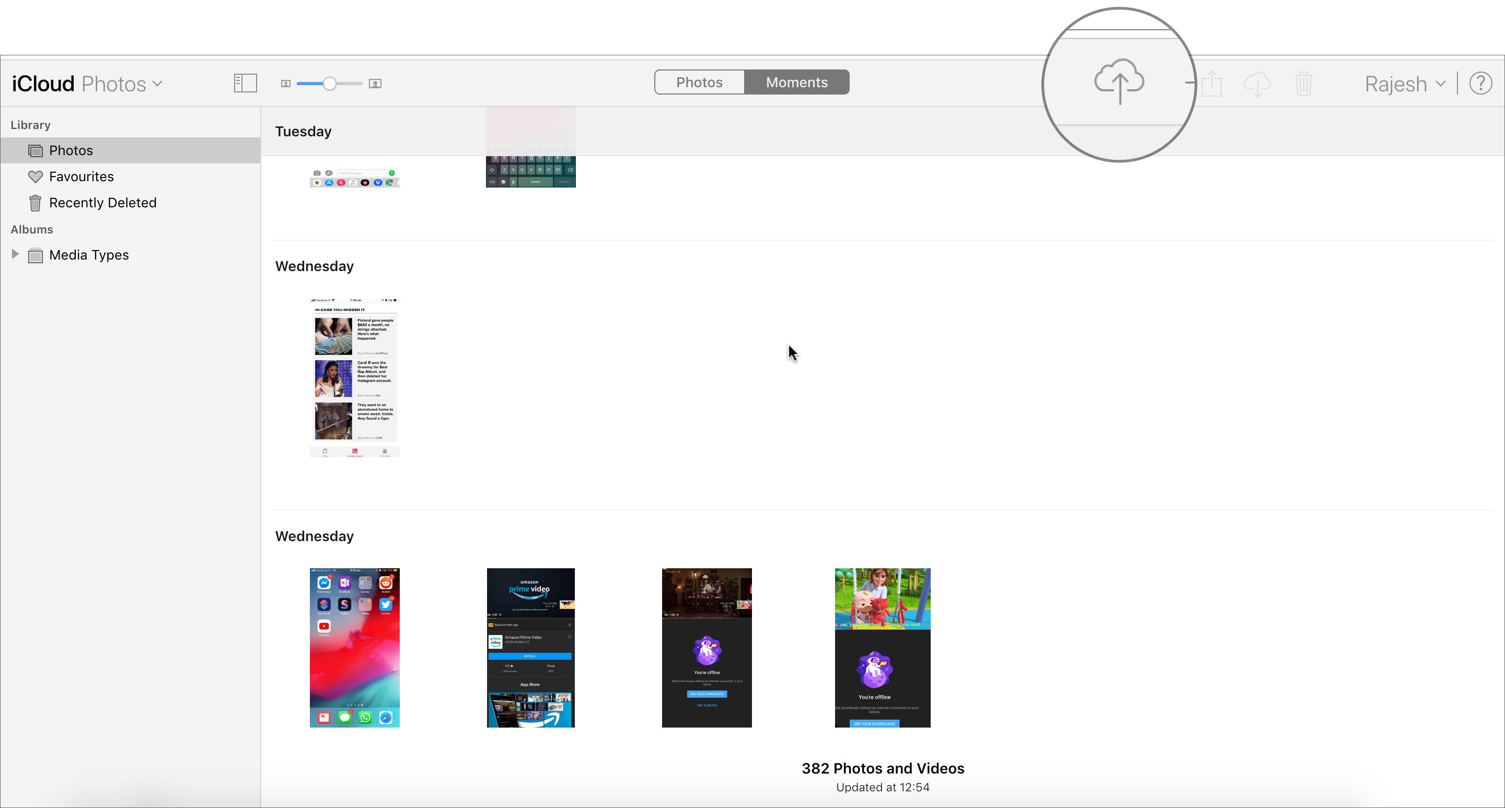This screenshot has width=1505, height=808.
Task: Select the delete trash icon in toolbar
Action: [1304, 84]
